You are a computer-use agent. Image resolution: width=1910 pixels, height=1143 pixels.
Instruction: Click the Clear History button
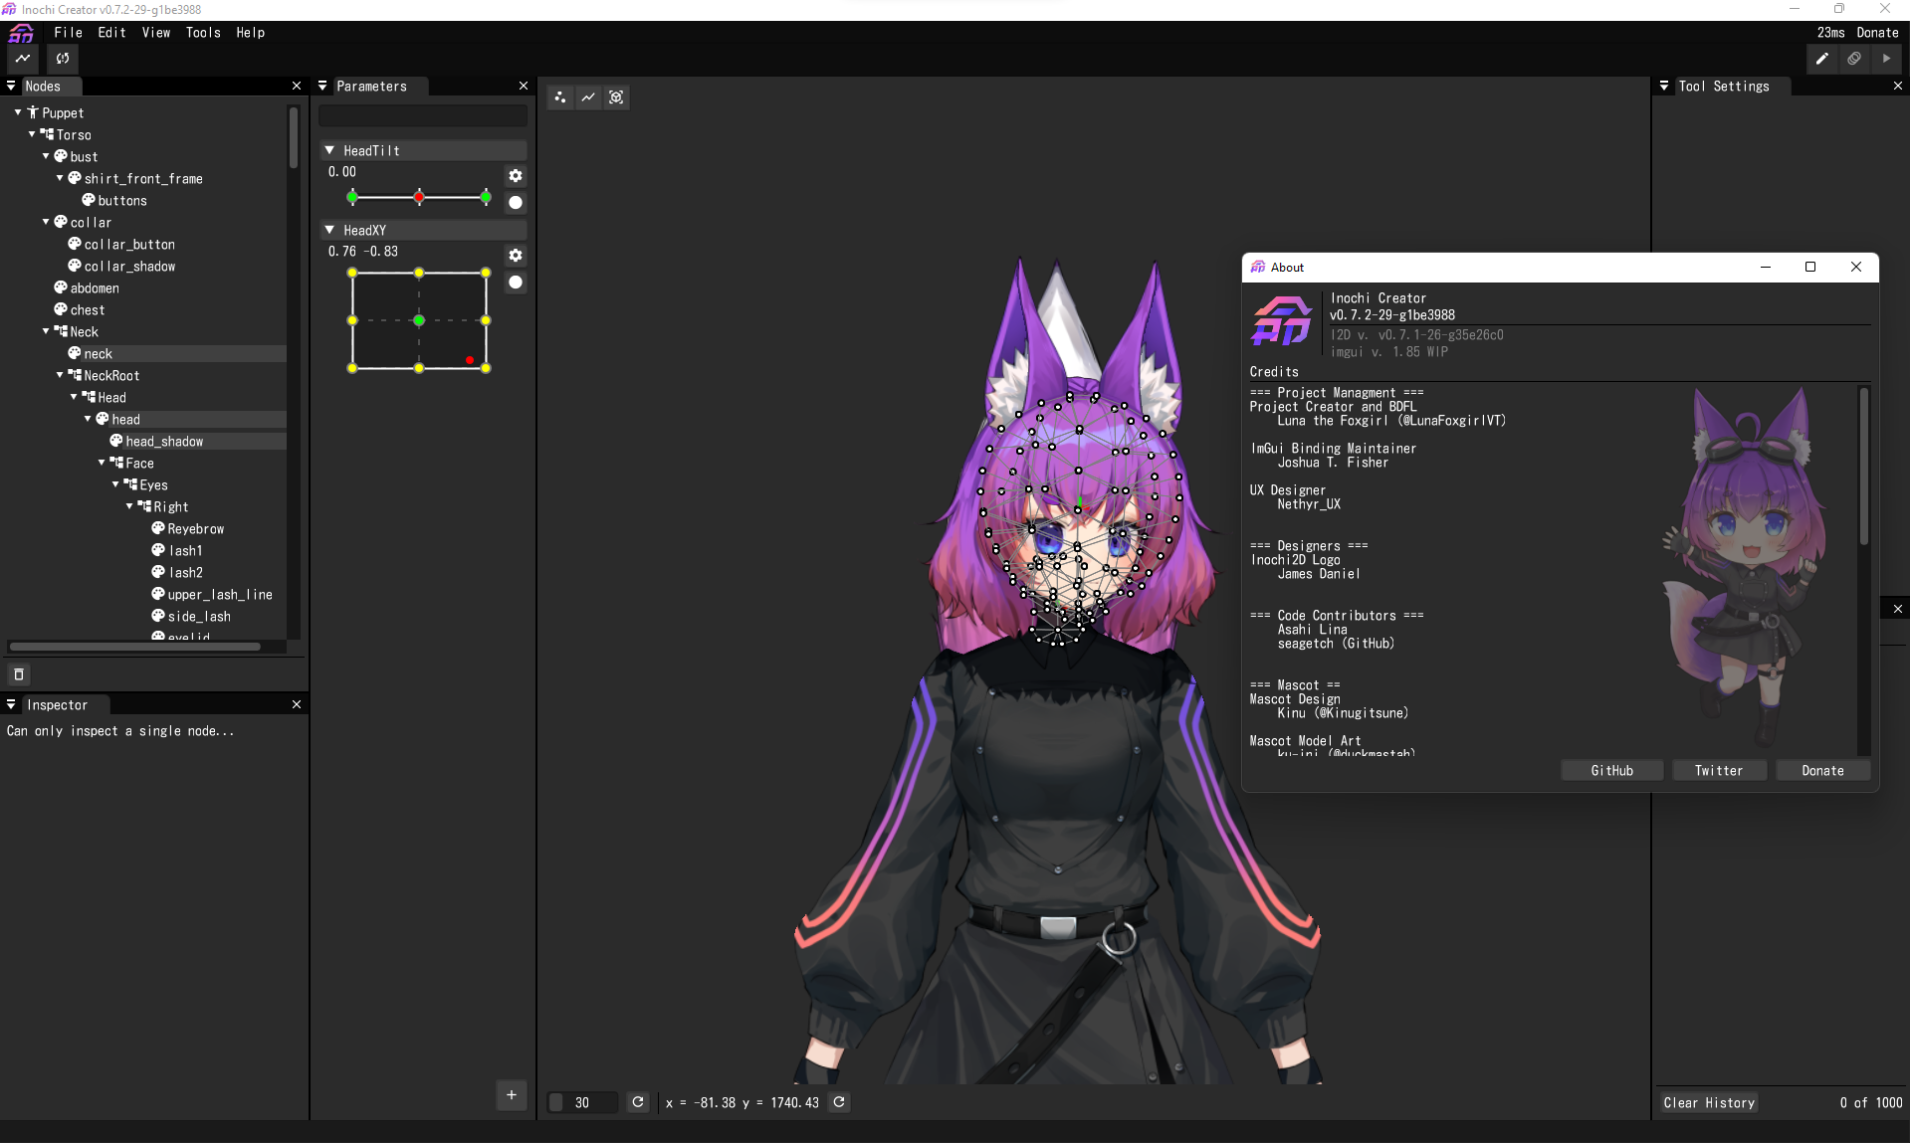1709,1103
